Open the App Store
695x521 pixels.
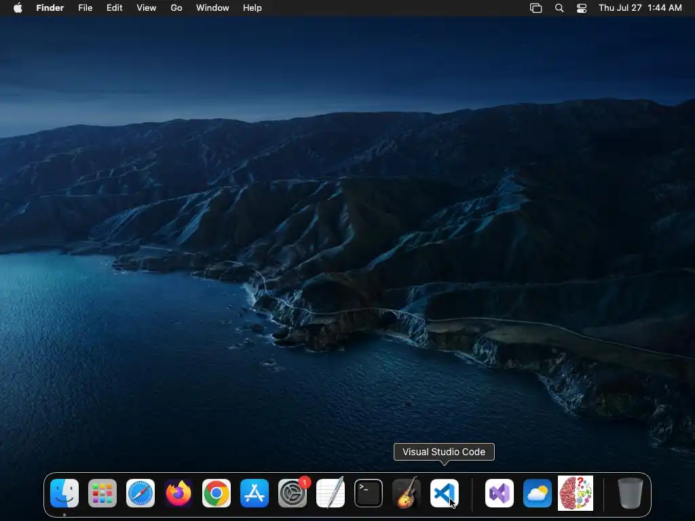click(x=255, y=494)
